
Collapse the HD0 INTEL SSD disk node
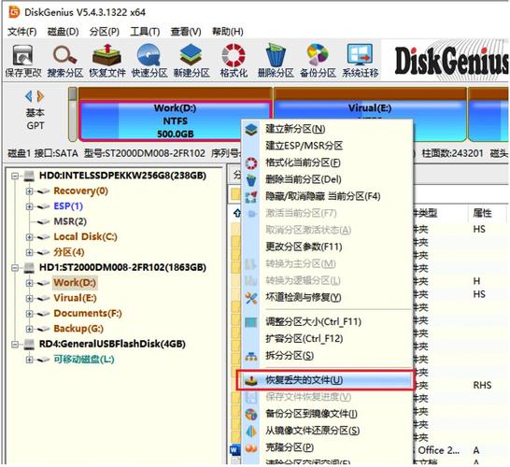15,176
